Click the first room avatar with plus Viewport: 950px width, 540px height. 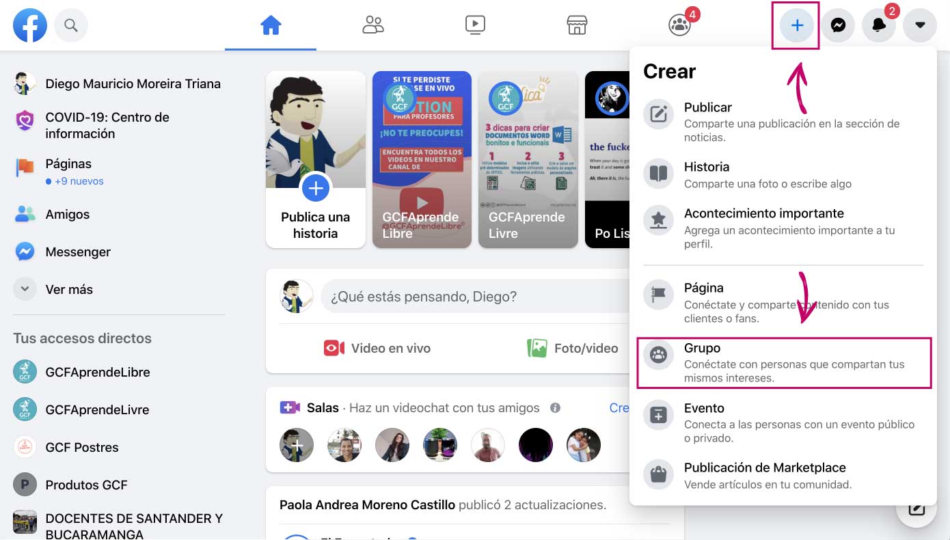tap(297, 445)
